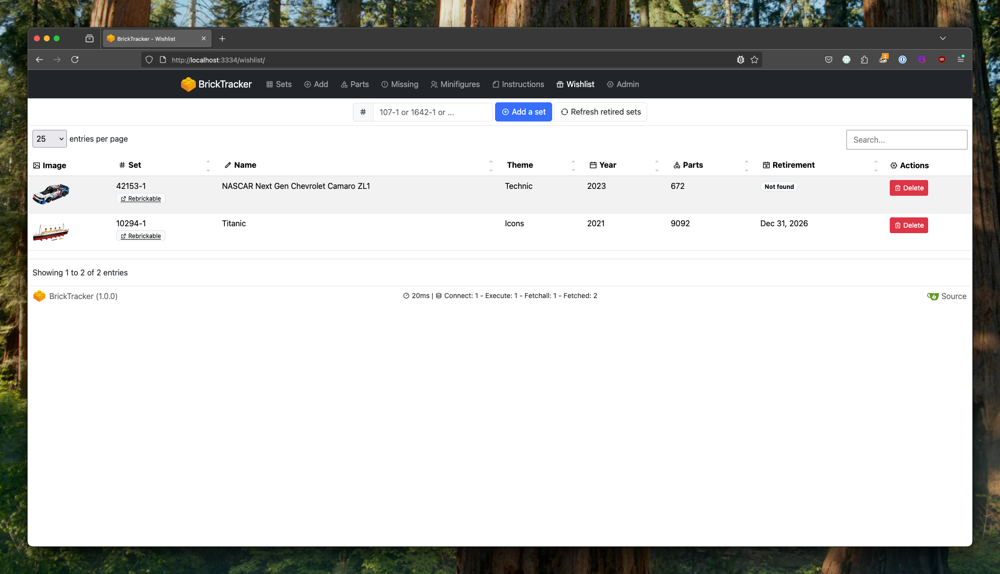Bookmark this page with the star icon
Viewport: 1000px width, 574px height.
754,60
